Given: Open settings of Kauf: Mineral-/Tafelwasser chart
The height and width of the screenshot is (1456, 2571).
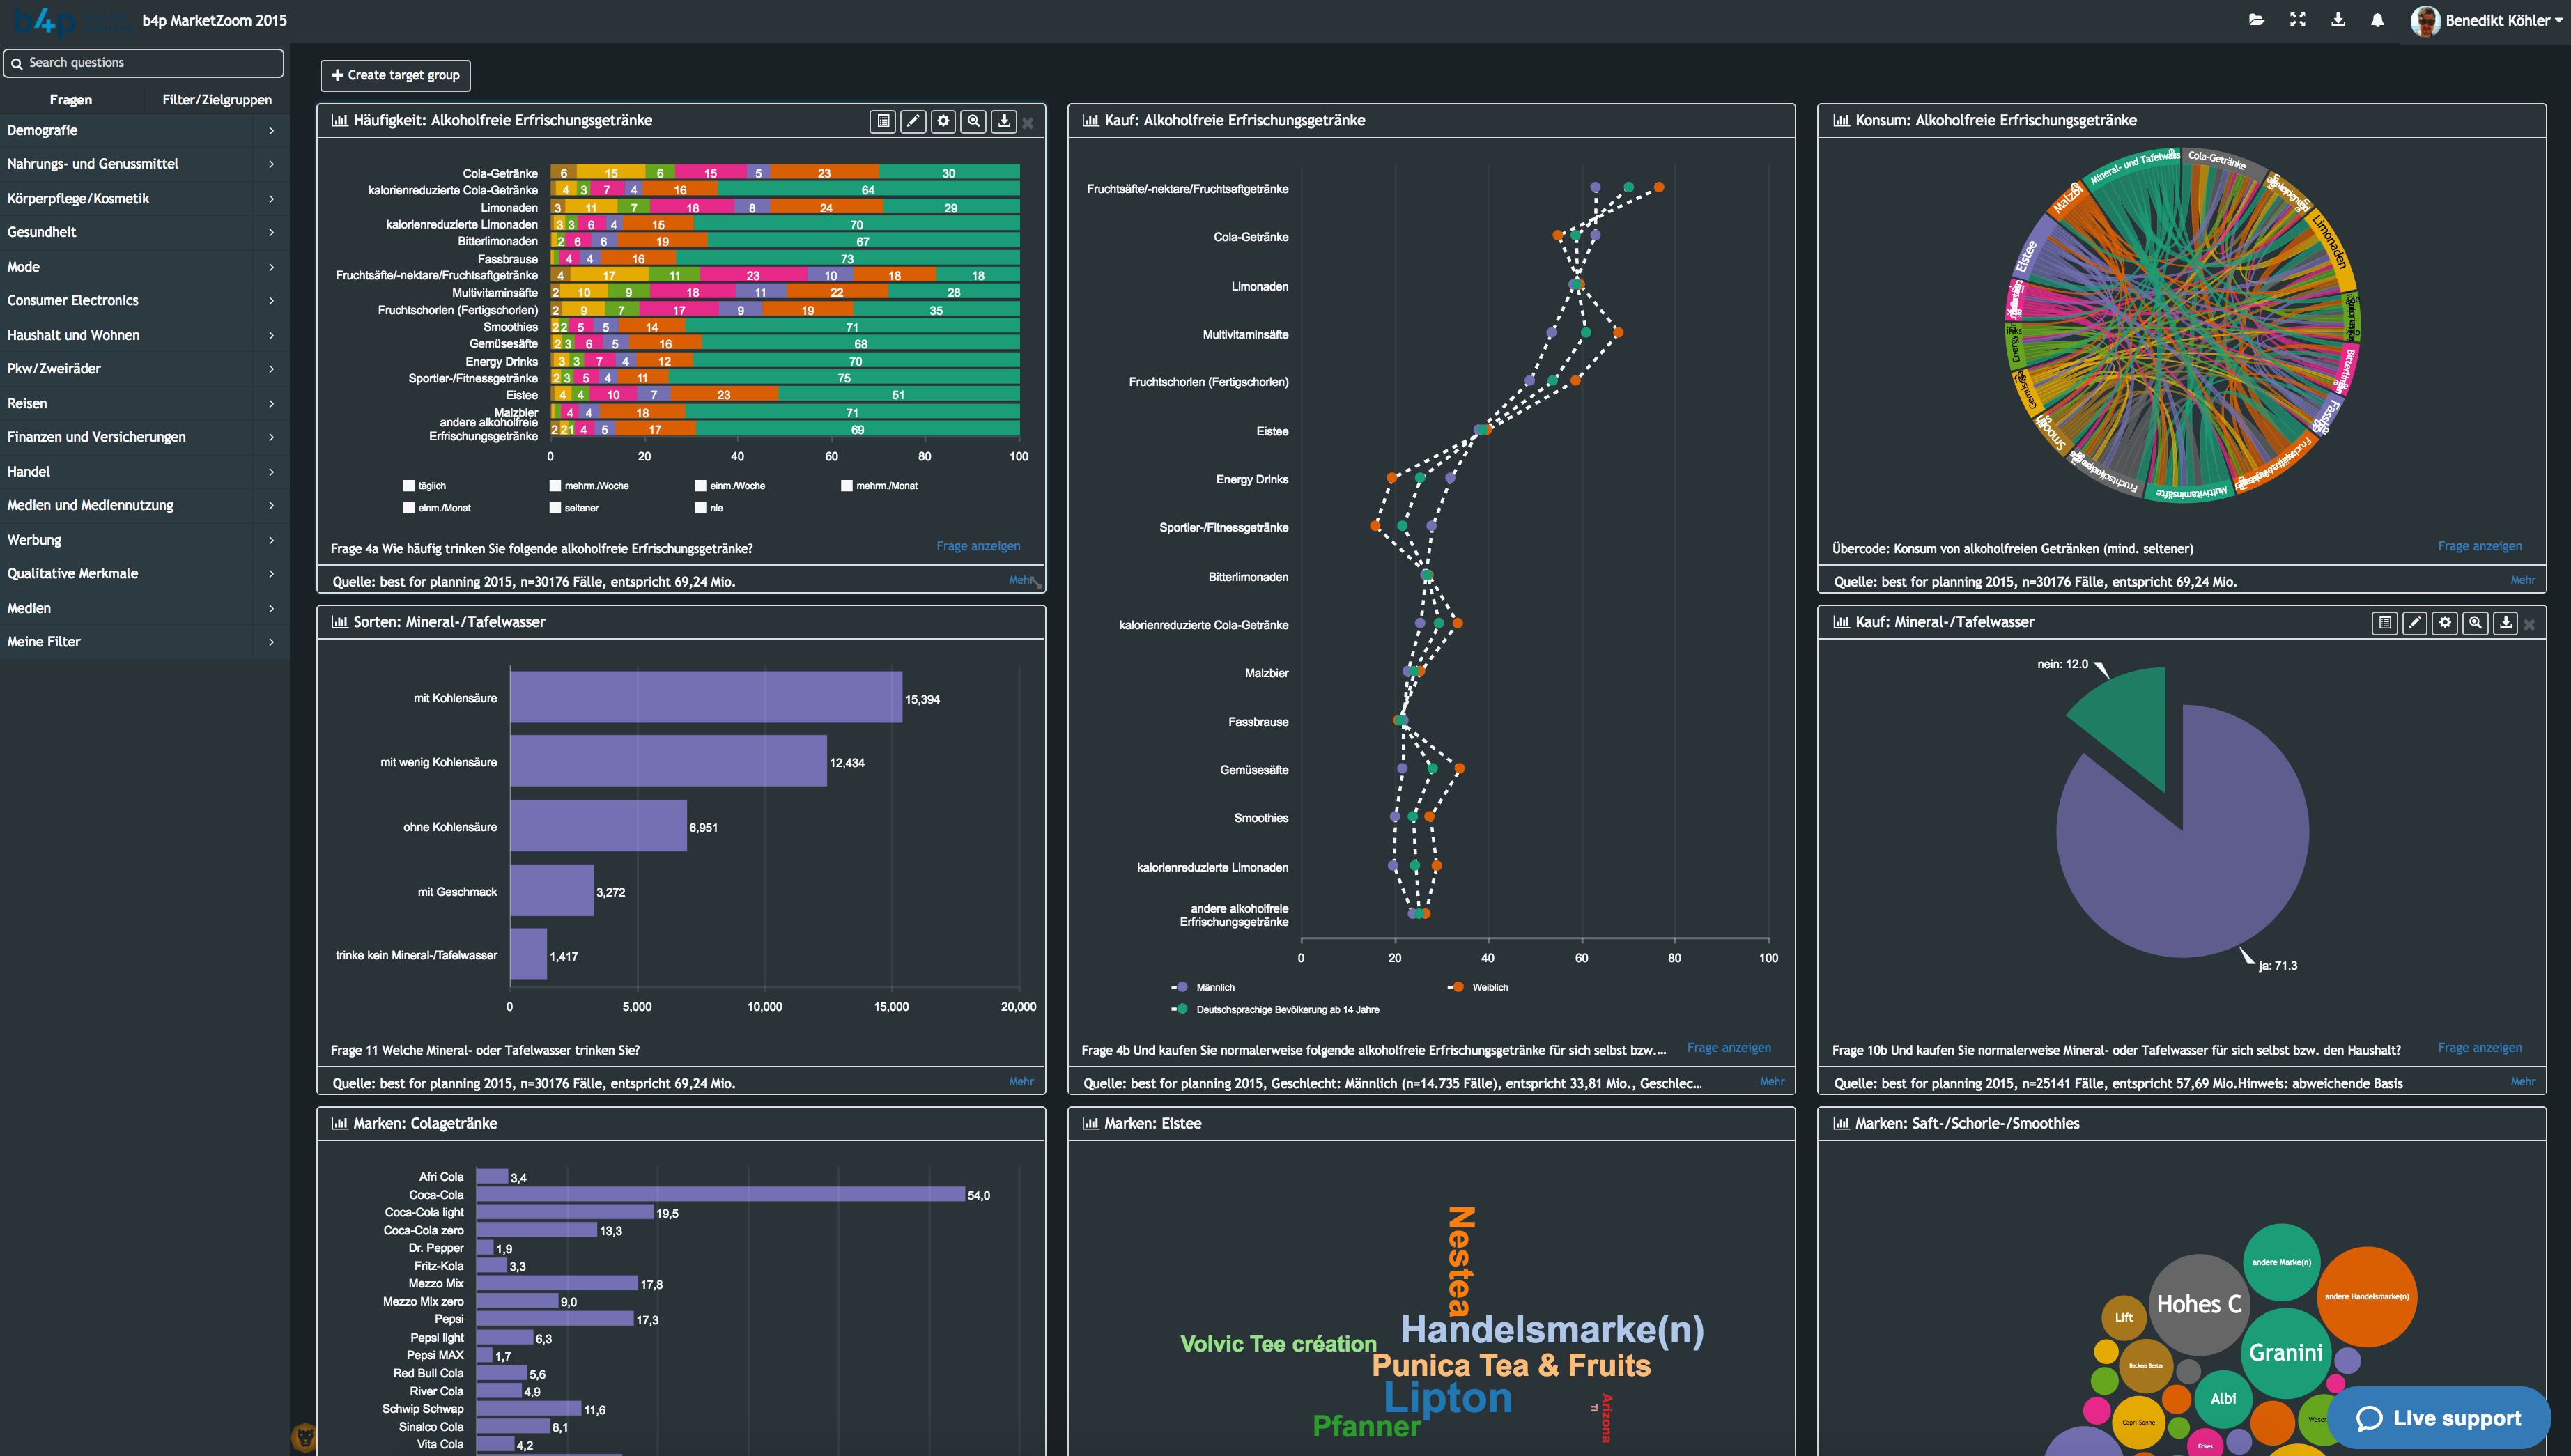Looking at the screenshot, I should (2444, 623).
